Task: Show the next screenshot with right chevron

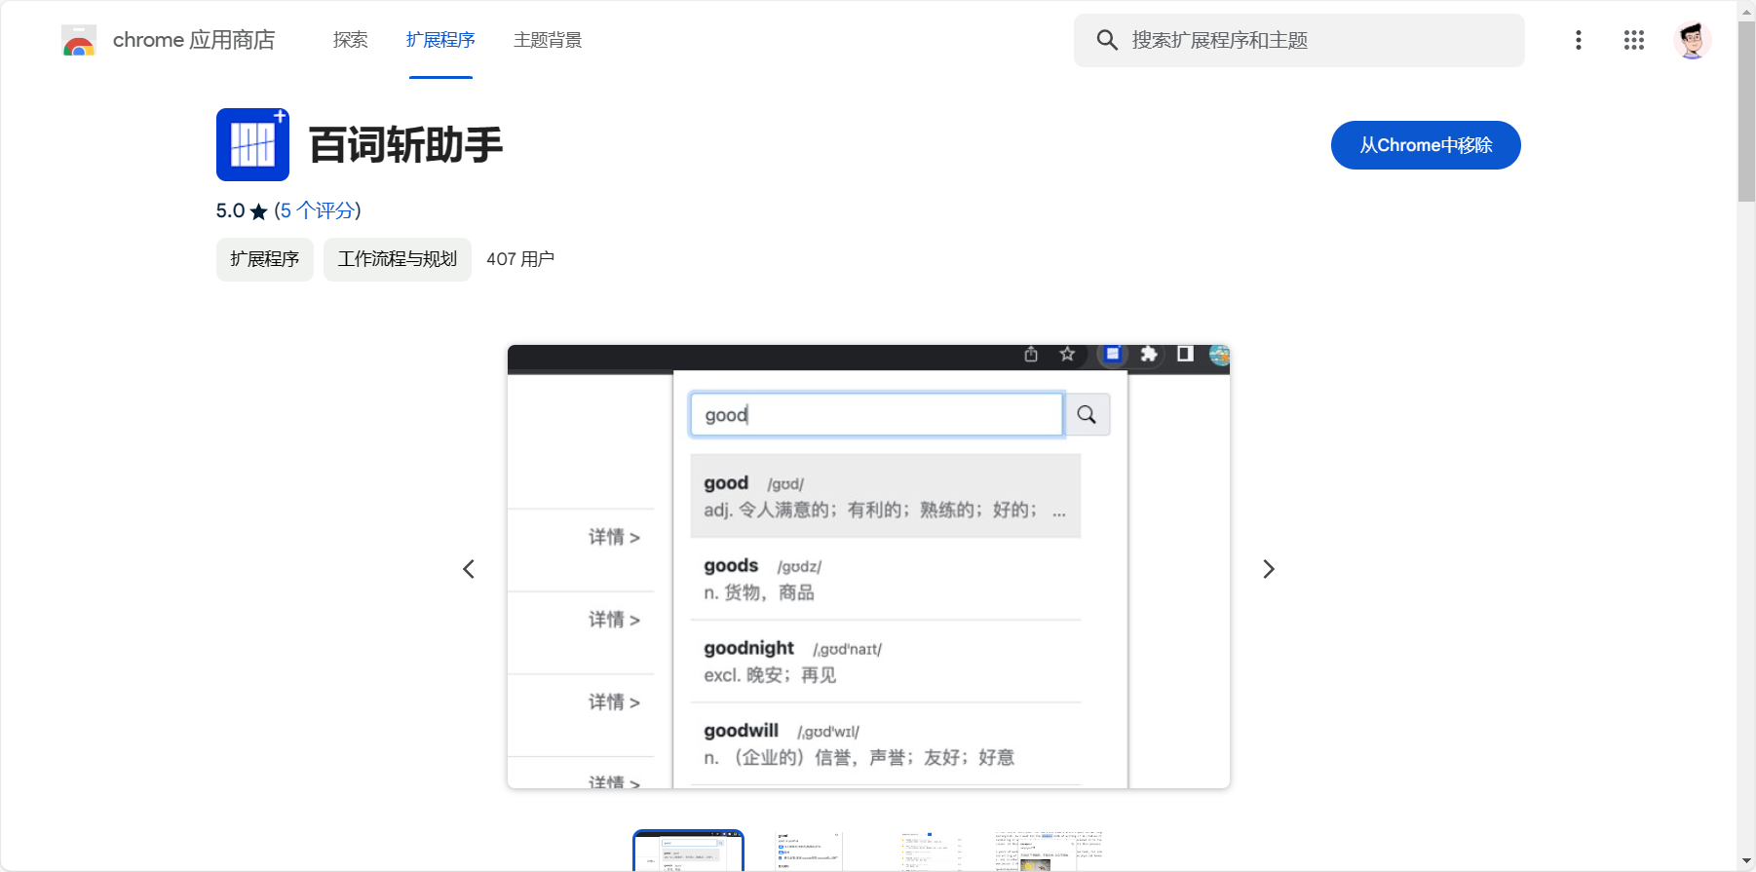Action: tap(1268, 569)
